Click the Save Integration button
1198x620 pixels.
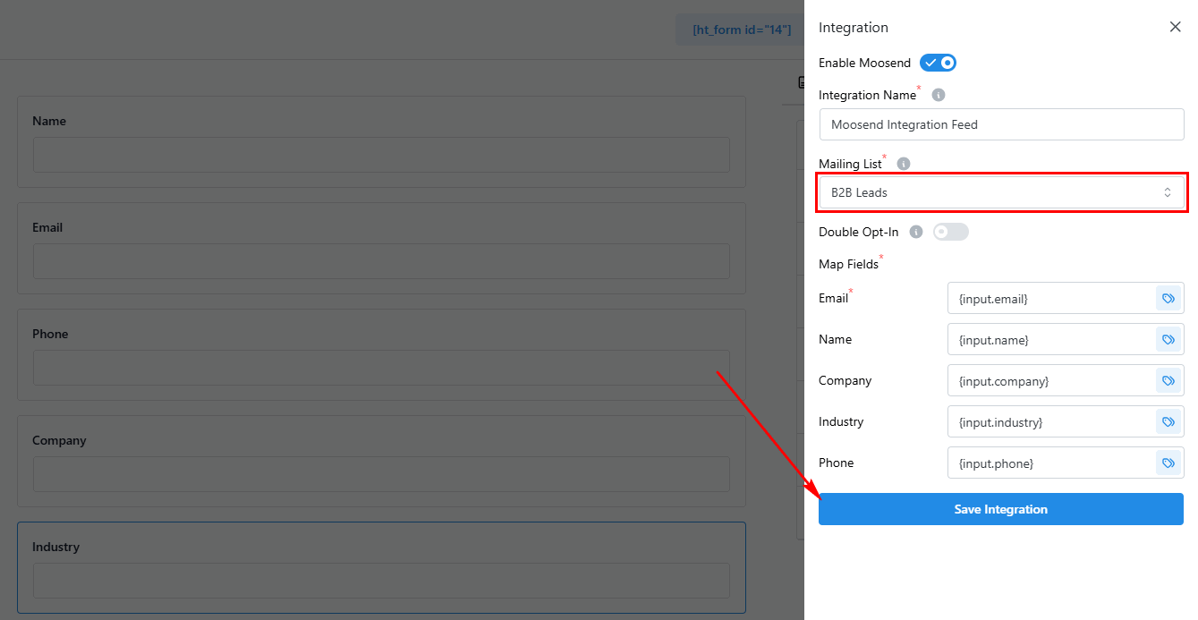[x=1000, y=508]
